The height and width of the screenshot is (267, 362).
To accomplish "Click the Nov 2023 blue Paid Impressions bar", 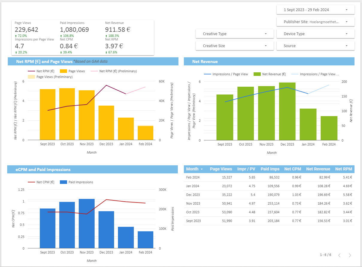I will pyautogui.click(x=87, y=223).
